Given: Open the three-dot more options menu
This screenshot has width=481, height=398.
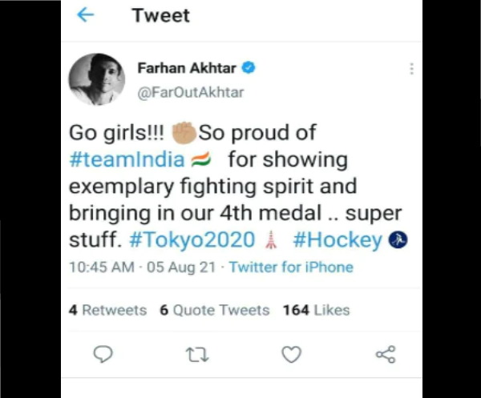Looking at the screenshot, I should click(x=410, y=69).
